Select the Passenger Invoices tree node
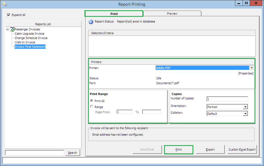The height and width of the screenshot is (166, 264). tap(27, 29)
